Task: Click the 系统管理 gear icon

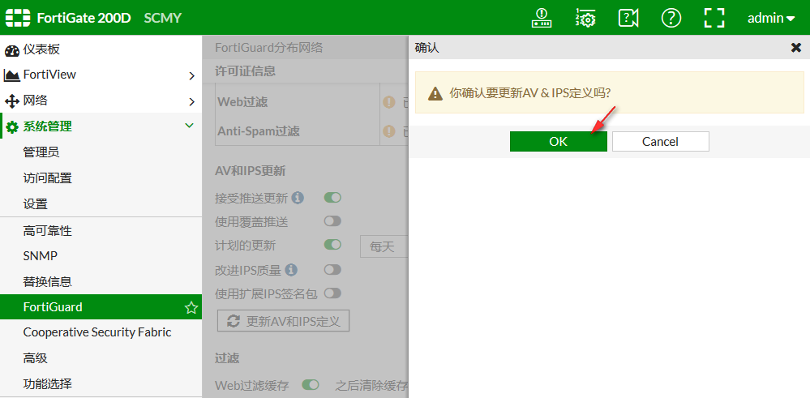Action: point(12,127)
